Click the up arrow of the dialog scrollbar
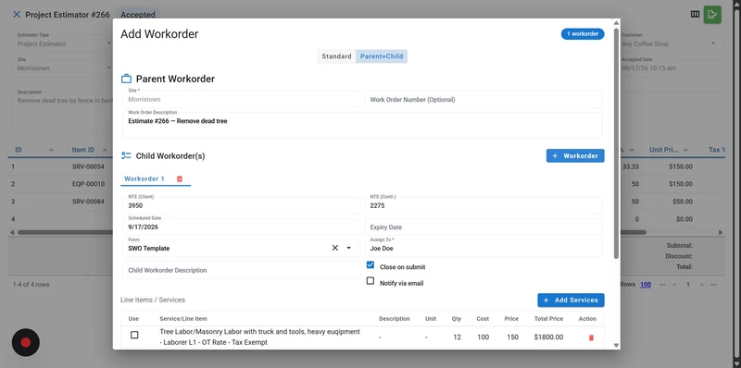 pos(616,22)
